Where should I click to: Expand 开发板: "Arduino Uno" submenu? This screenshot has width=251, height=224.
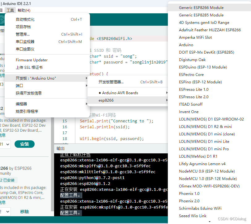(x=47, y=78)
